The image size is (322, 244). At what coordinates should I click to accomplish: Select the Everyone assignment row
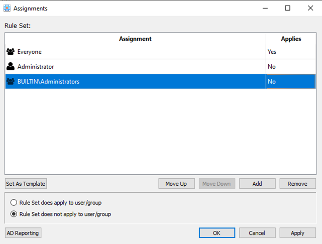[161, 52]
